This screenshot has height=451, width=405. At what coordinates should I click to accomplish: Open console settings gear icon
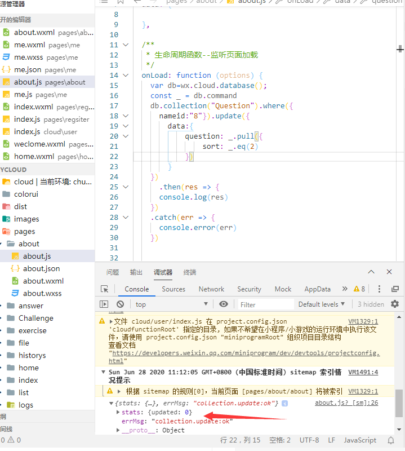[x=395, y=304]
